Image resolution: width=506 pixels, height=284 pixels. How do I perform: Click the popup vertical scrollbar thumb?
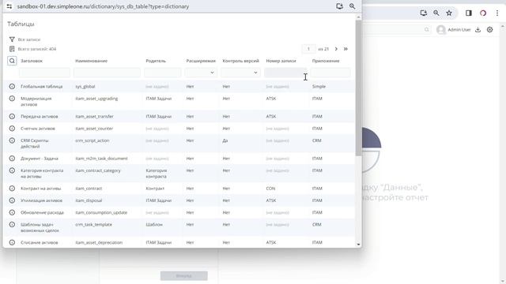358,88
